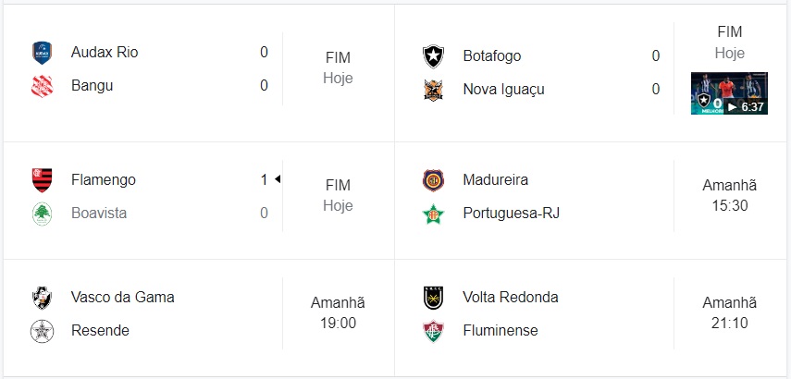The width and height of the screenshot is (791, 379).
Task: Open the Flamengo team name link
Action: tap(103, 179)
